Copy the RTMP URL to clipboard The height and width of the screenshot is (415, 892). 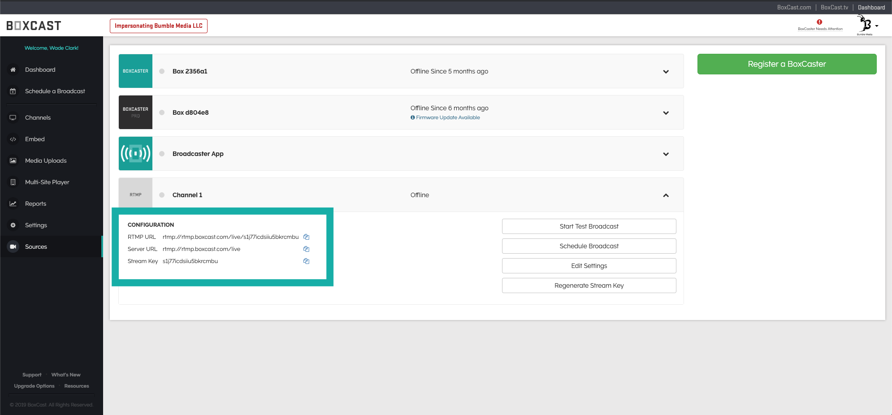pos(306,237)
